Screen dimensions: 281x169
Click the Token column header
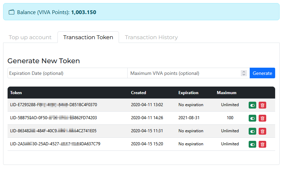(x=16, y=93)
